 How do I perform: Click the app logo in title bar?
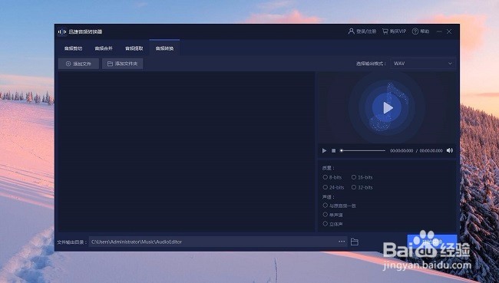click(62, 31)
